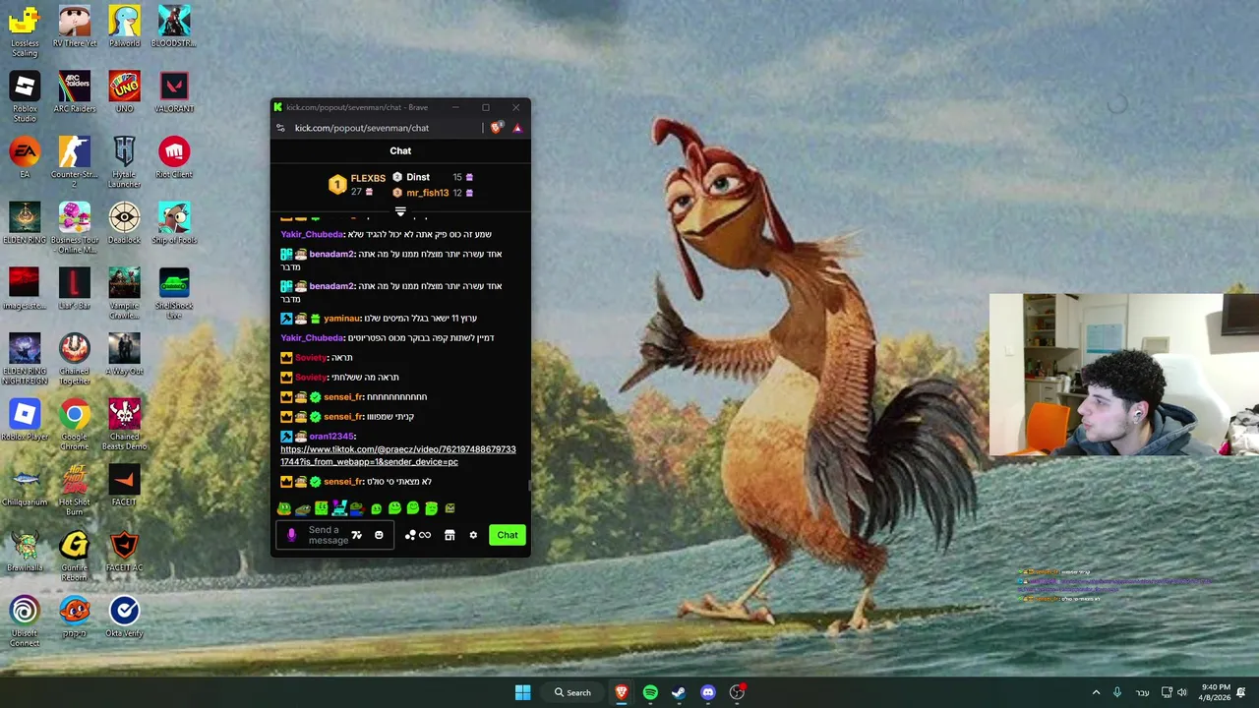Select the ShellShock Live desktop icon
Screen dimensions: 1259x708
click(x=174, y=293)
